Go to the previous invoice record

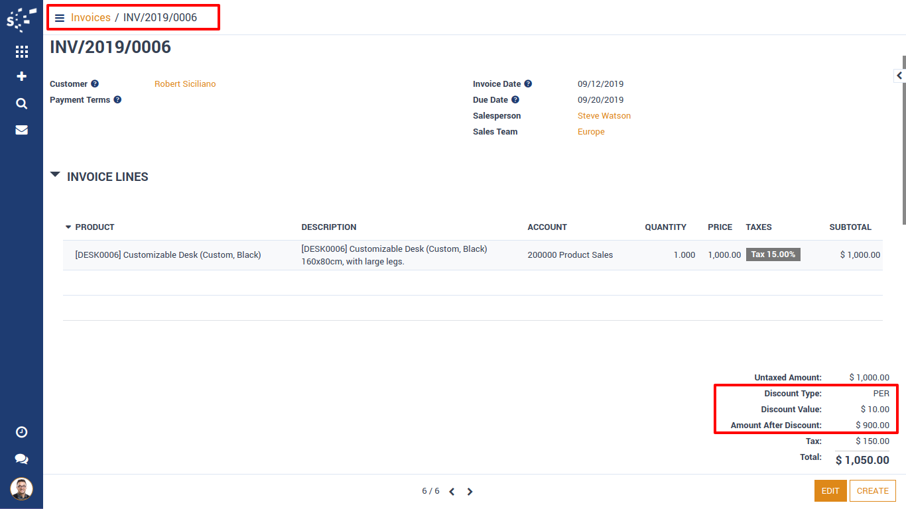click(452, 492)
